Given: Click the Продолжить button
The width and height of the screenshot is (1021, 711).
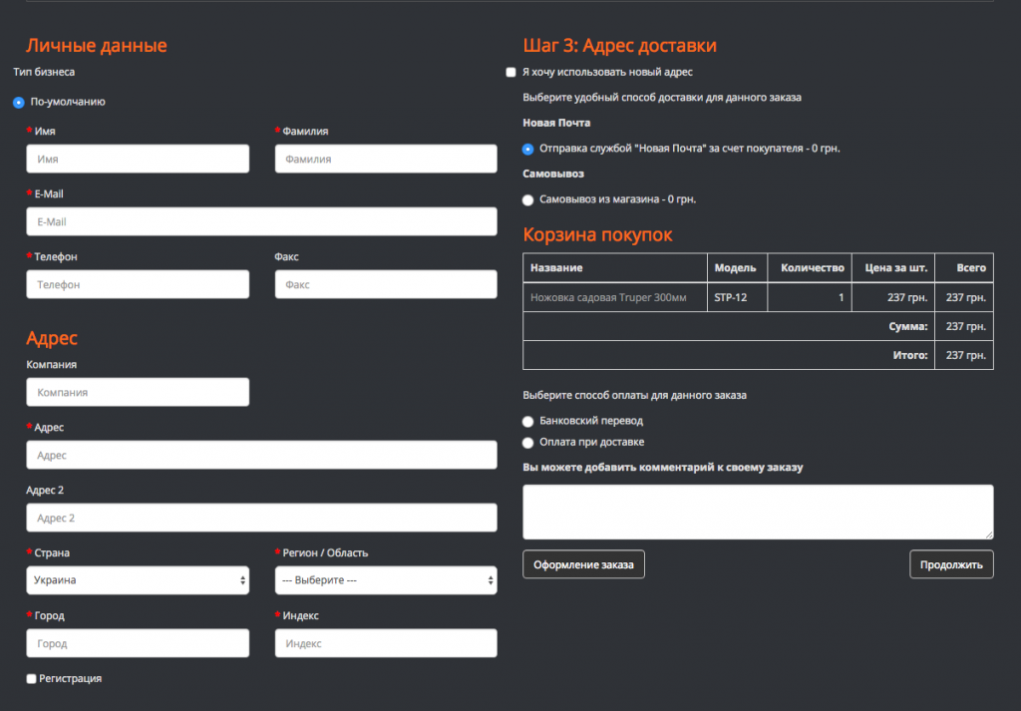Looking at the screenshot, I should [x=951, y=564].
